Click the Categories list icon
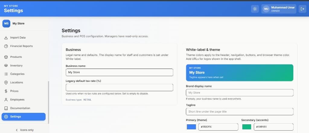 click(6, 74)
